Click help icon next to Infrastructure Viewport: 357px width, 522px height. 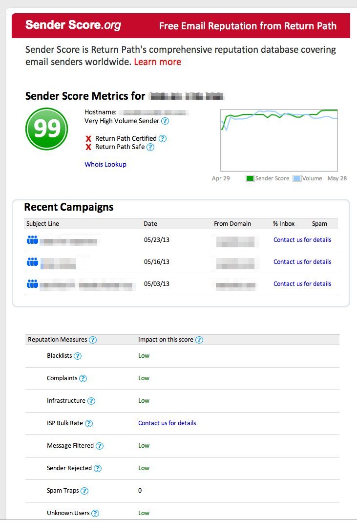(x=91, y=401)
